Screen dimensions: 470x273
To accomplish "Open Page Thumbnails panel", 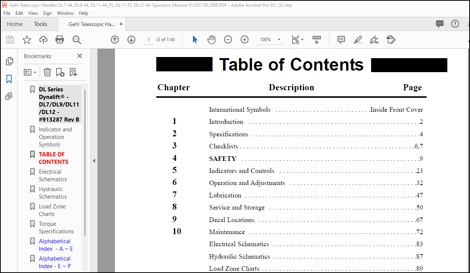I will point(9,61).
